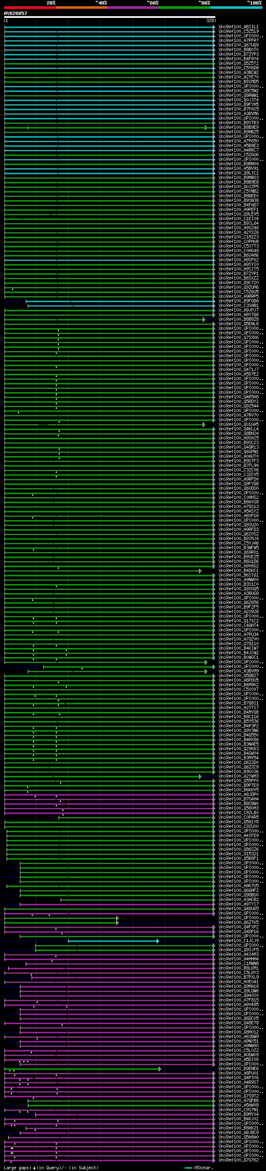Image resolution: width=266 pixels, height=1171 pixels.
Task: Select the UniRef100_B9HB25 label
Action: [239, 132]
